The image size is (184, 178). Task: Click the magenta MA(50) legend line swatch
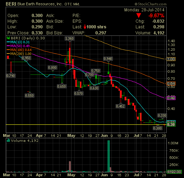(x=8, y=46)
